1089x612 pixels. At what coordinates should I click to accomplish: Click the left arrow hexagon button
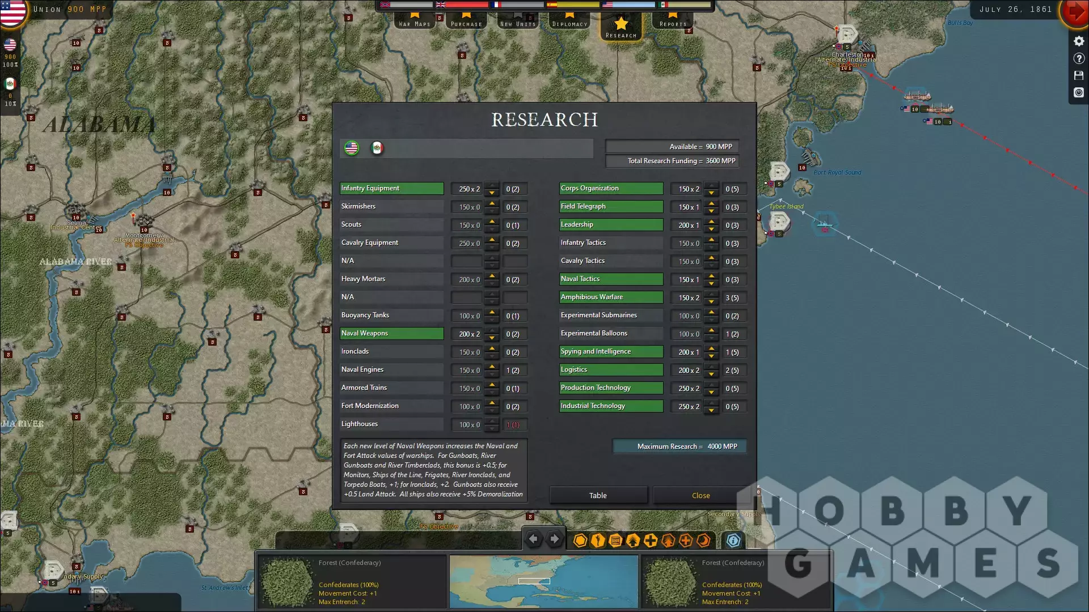click(533, 539)
